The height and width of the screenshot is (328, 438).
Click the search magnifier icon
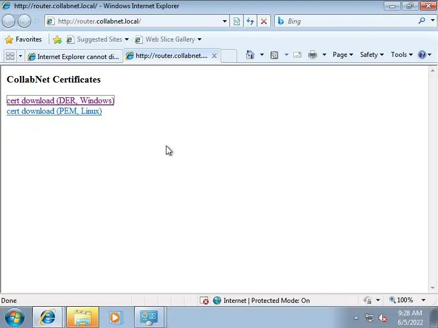click(422, 21)
